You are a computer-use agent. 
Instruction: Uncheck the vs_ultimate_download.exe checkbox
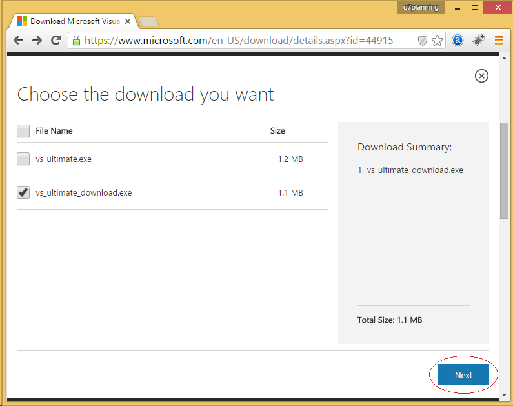(23, 192)
